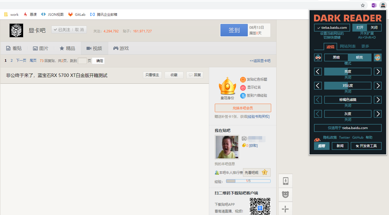
Task: Focus the page jump number field
Action: 82,61
